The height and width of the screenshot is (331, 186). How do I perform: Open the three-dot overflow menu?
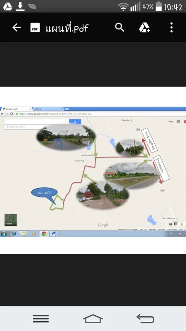tap(172, 28)
